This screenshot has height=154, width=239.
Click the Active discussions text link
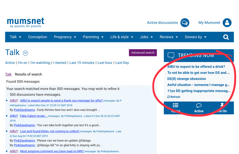tap(163, 23)
